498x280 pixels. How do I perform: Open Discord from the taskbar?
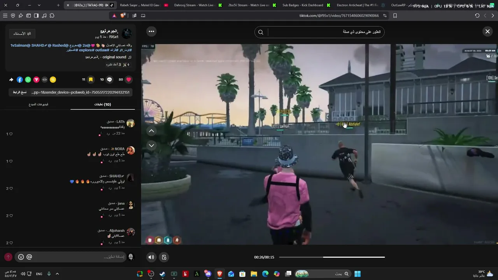tap(208, 274)
